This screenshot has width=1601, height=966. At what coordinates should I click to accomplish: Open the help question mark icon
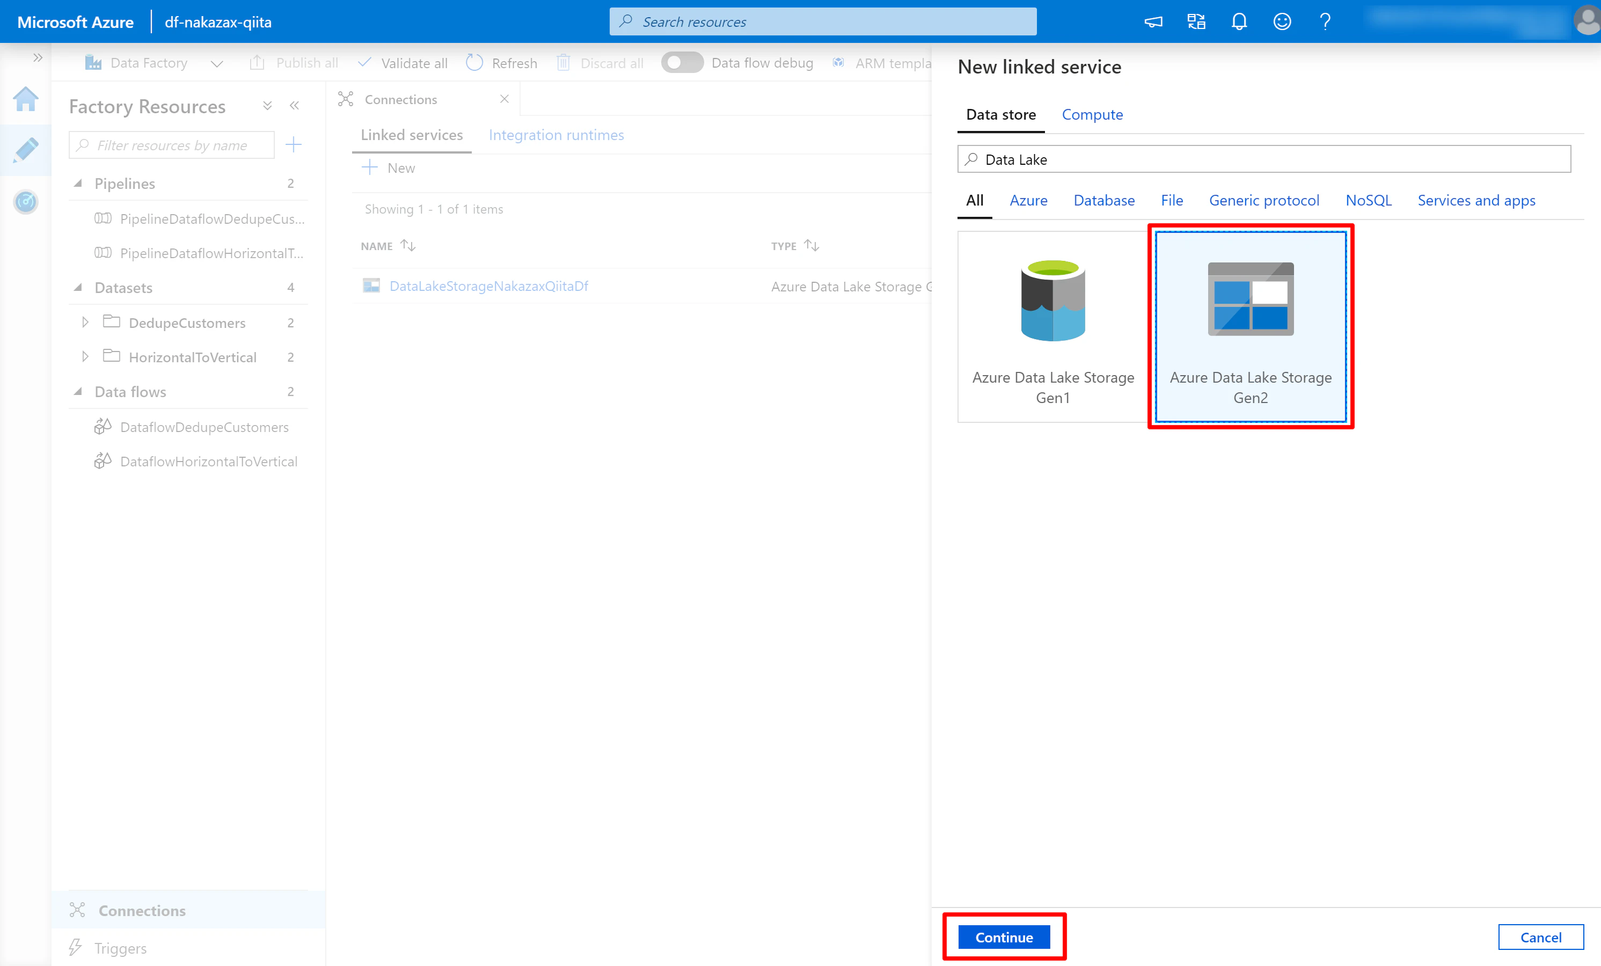(1325, 21)
